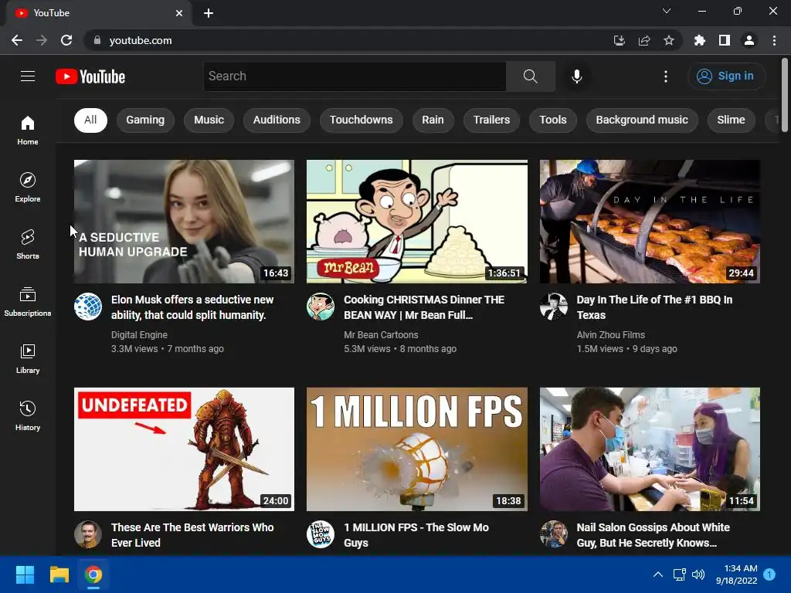Select the All filter chip
Screen dimensions: 791x593
(x=90, y=120)
